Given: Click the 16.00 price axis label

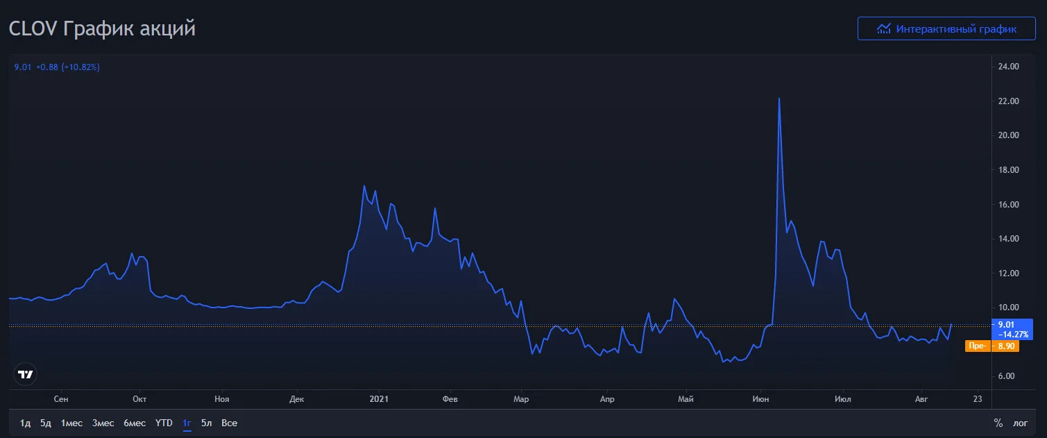Looking at the screenshot, I should (x=1008, y=205).
